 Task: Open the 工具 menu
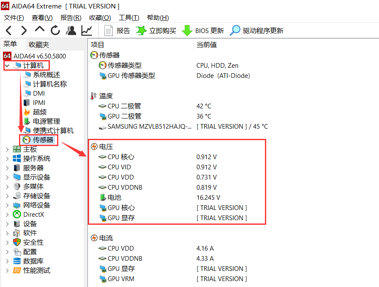click(128, 18)
